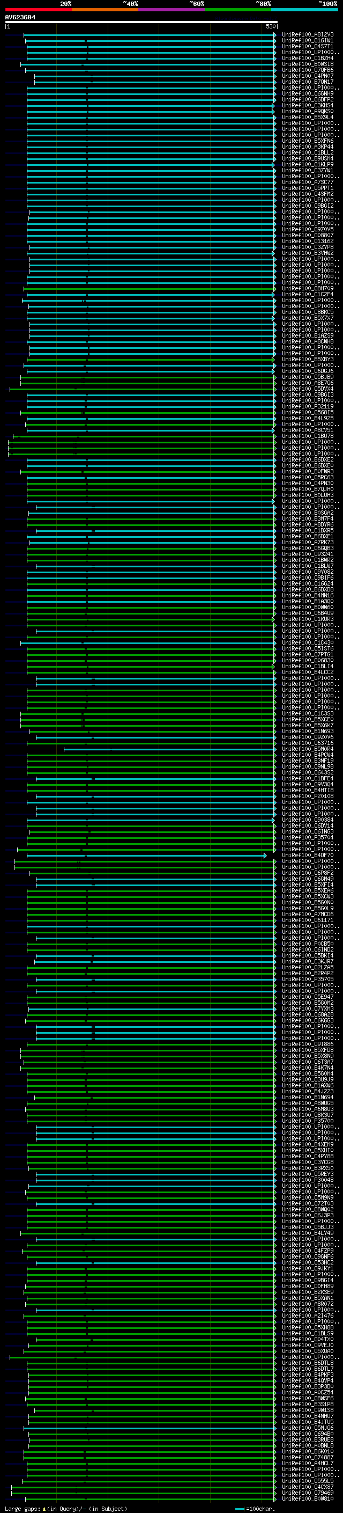Click the green ~80% identity legend segment
The height and width of the screenshot is (1513, 343).
(x=238, y=10)
